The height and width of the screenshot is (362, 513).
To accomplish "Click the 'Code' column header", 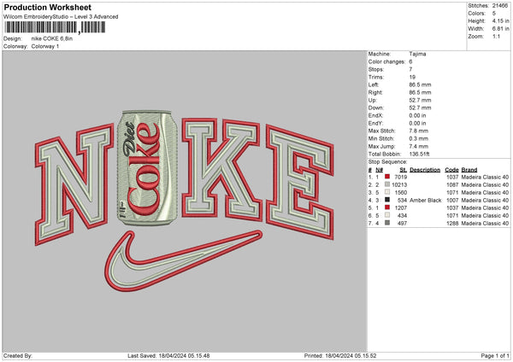I will coord(451,170).
